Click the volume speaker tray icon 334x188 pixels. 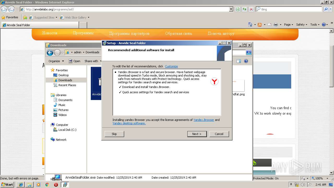(x=303, y=185)
